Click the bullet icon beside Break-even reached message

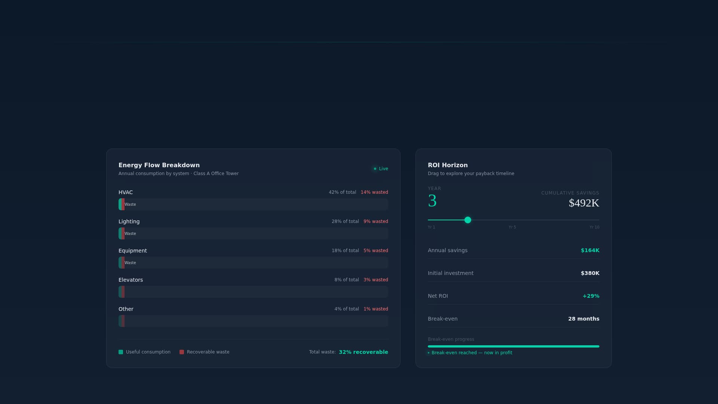pos(429,352)
